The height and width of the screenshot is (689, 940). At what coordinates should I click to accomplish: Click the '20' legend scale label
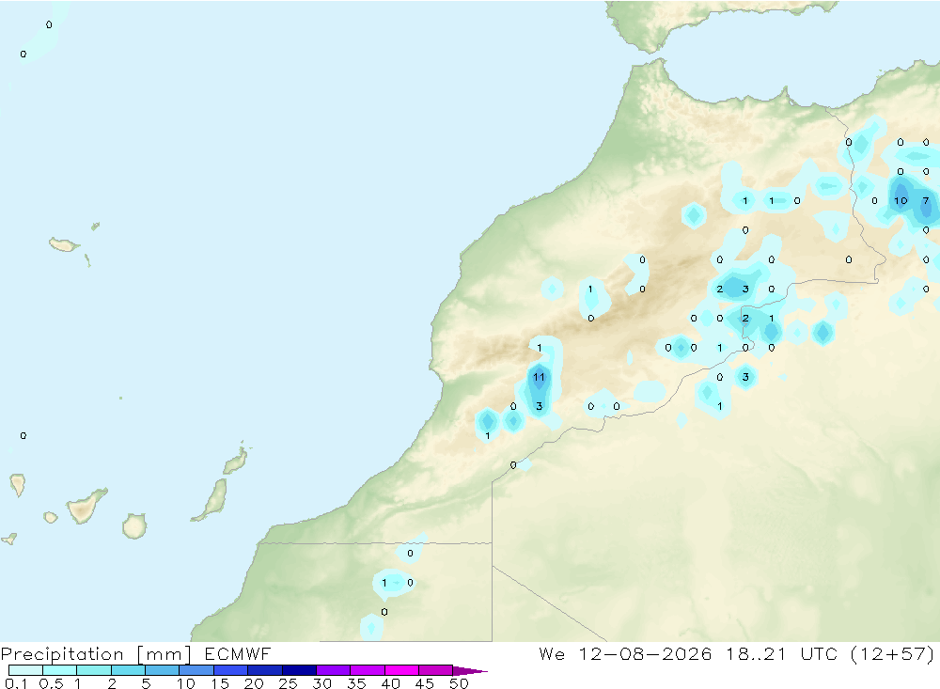tap(254, 683)
